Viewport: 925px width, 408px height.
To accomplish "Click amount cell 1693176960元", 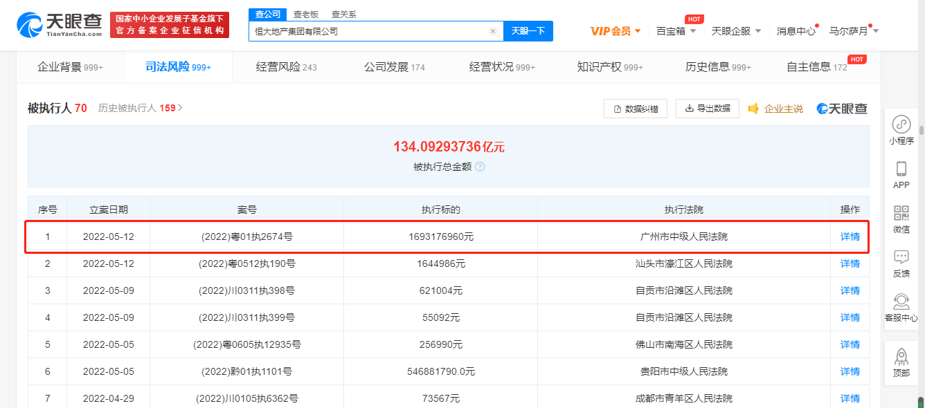I will 441,237.
